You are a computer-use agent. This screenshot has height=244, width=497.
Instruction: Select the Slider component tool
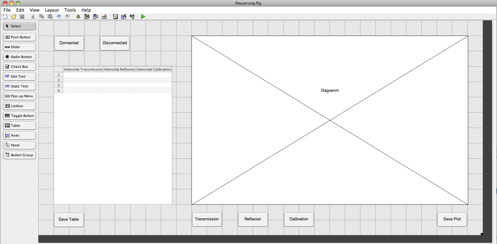coord(19,47)
